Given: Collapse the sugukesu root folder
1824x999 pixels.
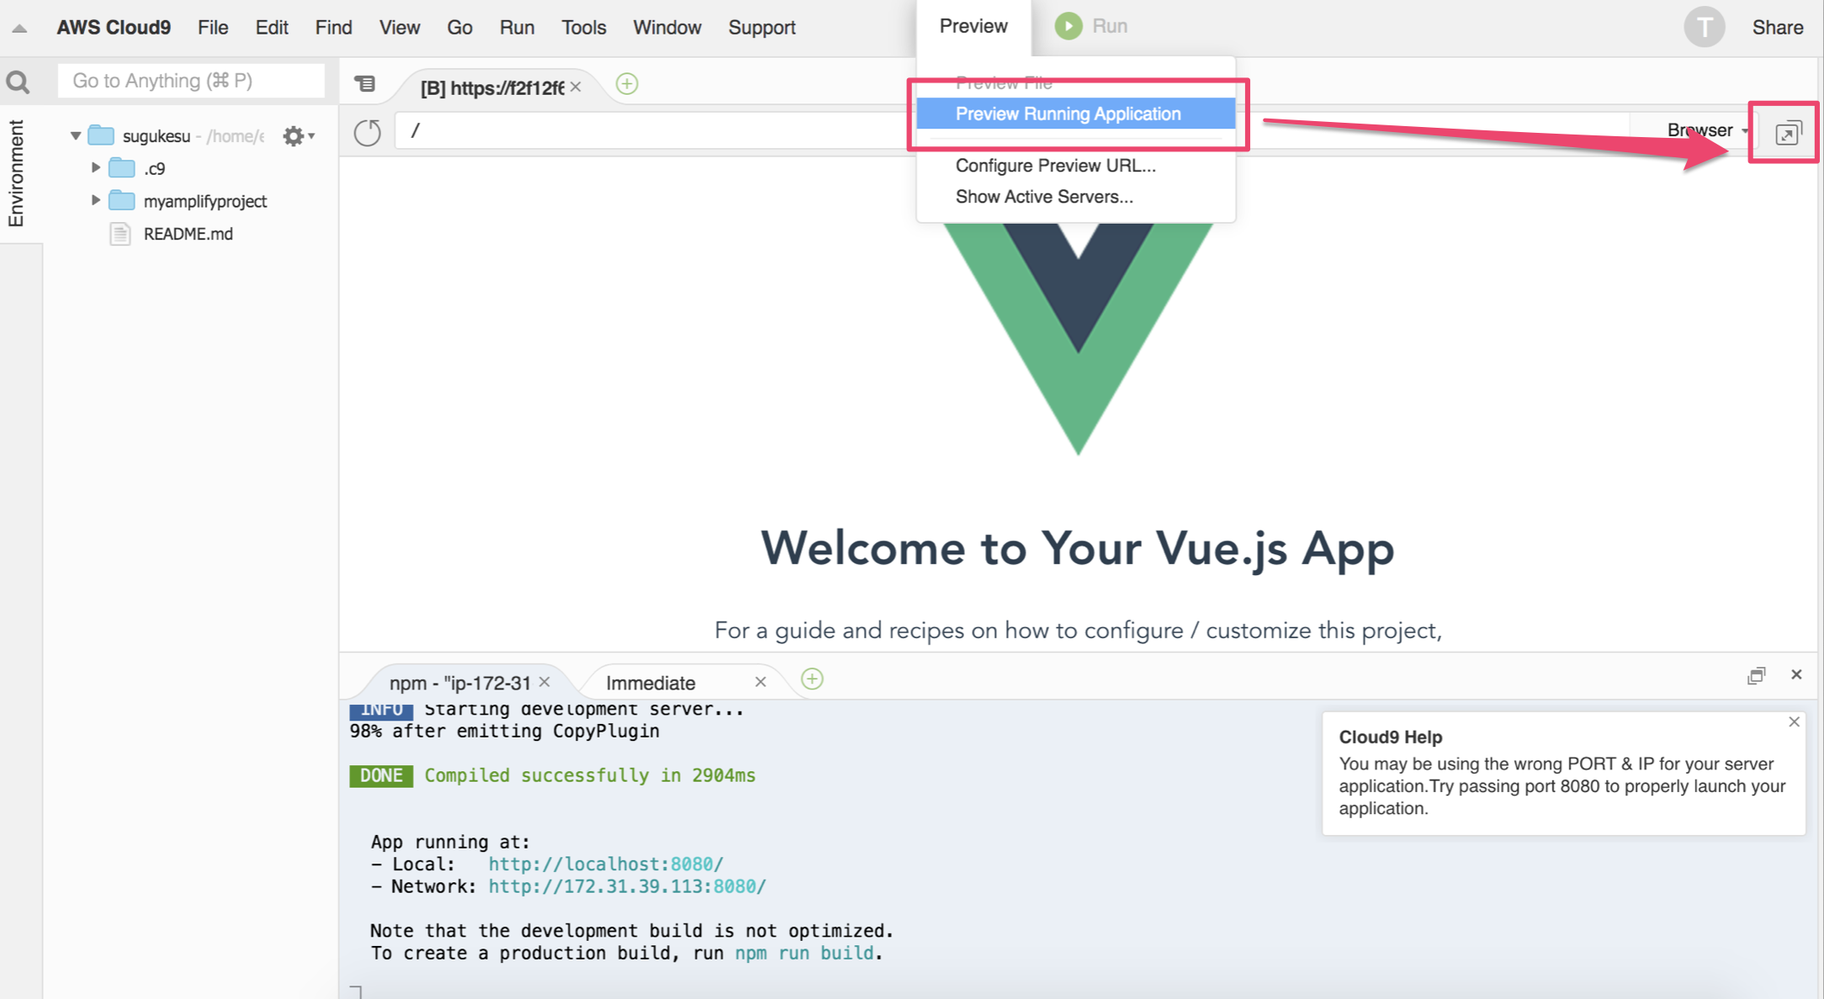Looking at the screenshot, I should click(x=76, y=135).
